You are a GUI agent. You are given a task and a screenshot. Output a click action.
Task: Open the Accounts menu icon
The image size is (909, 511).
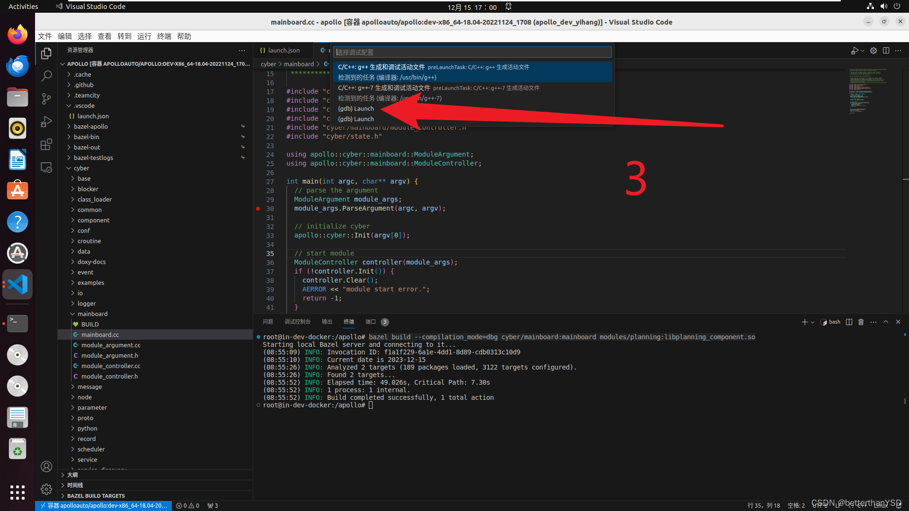pyautogui.click(x=46, y=467)
